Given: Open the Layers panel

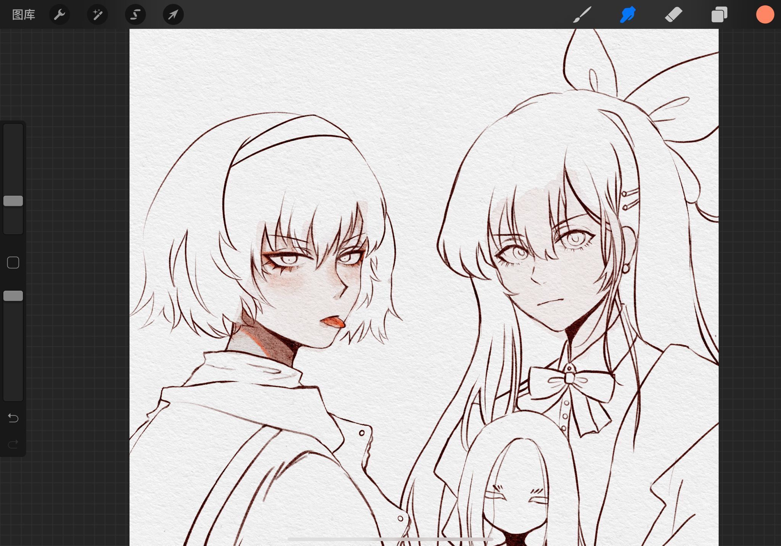Looking at the screenshot, I should tap(719, 14).
